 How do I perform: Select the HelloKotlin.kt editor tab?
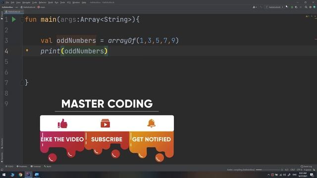pos(14,12)
